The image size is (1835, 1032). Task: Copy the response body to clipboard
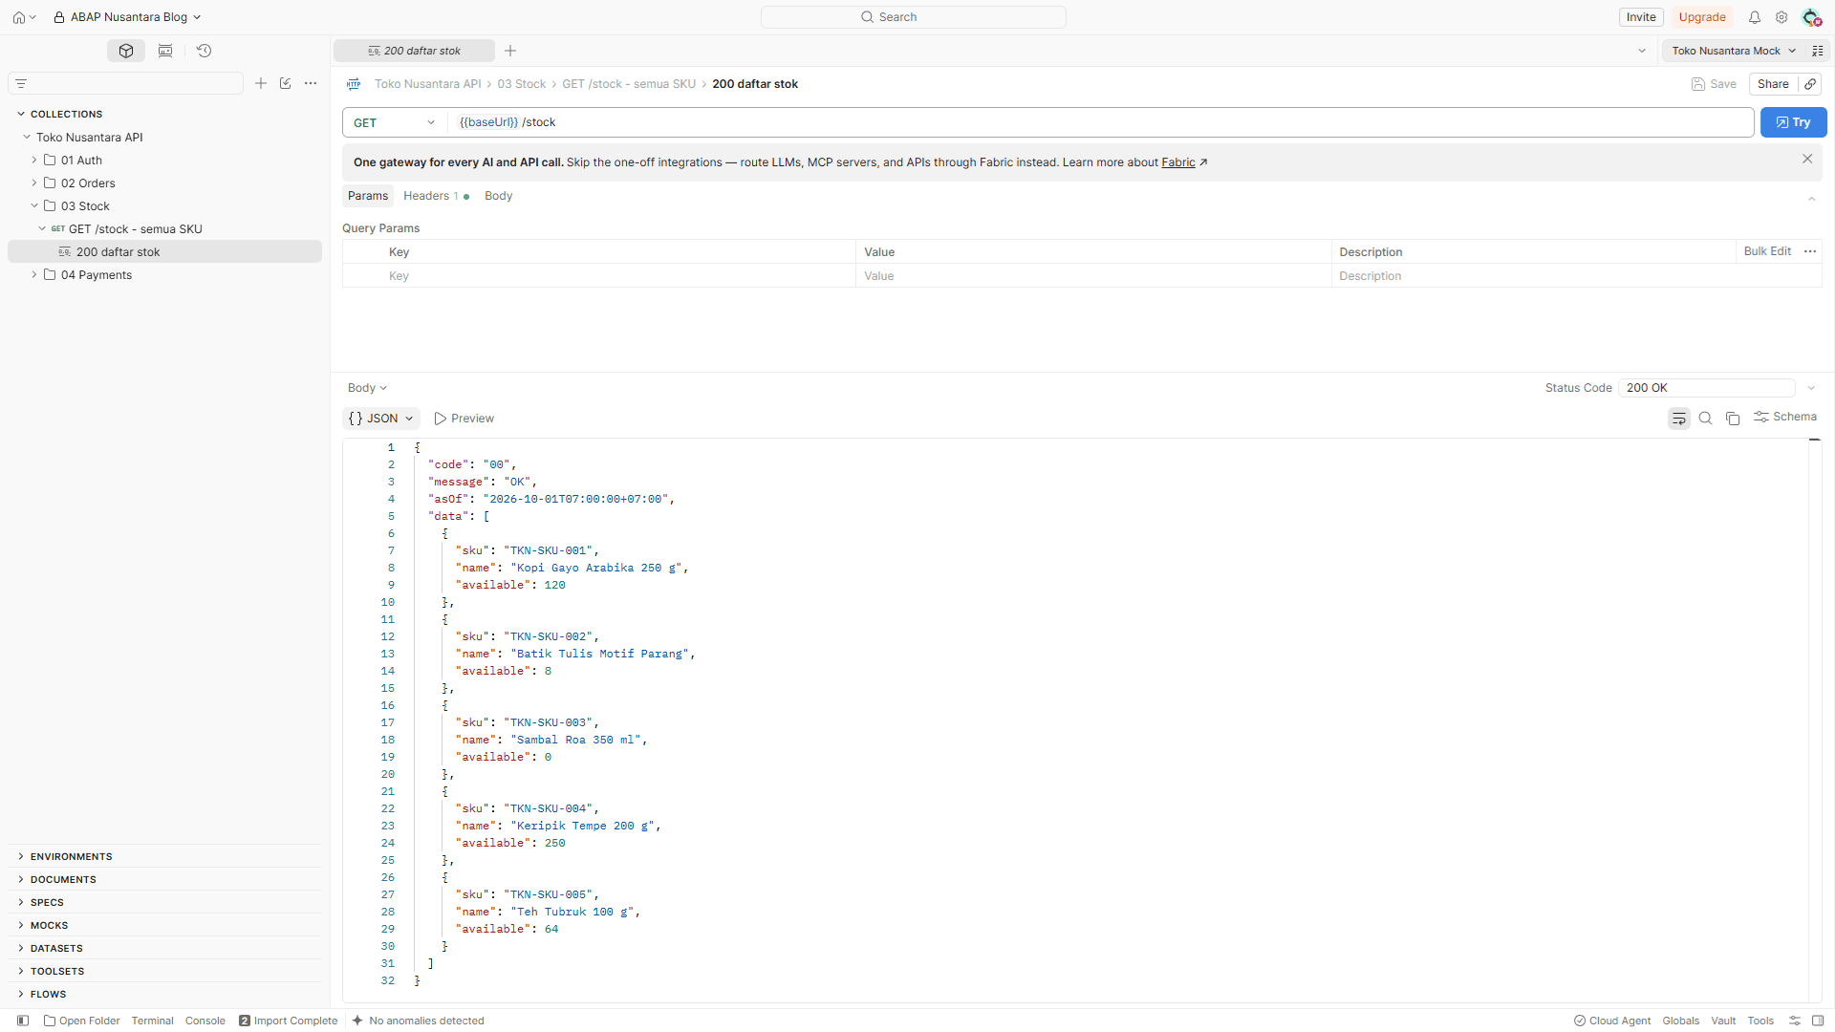coord(1733,419)
